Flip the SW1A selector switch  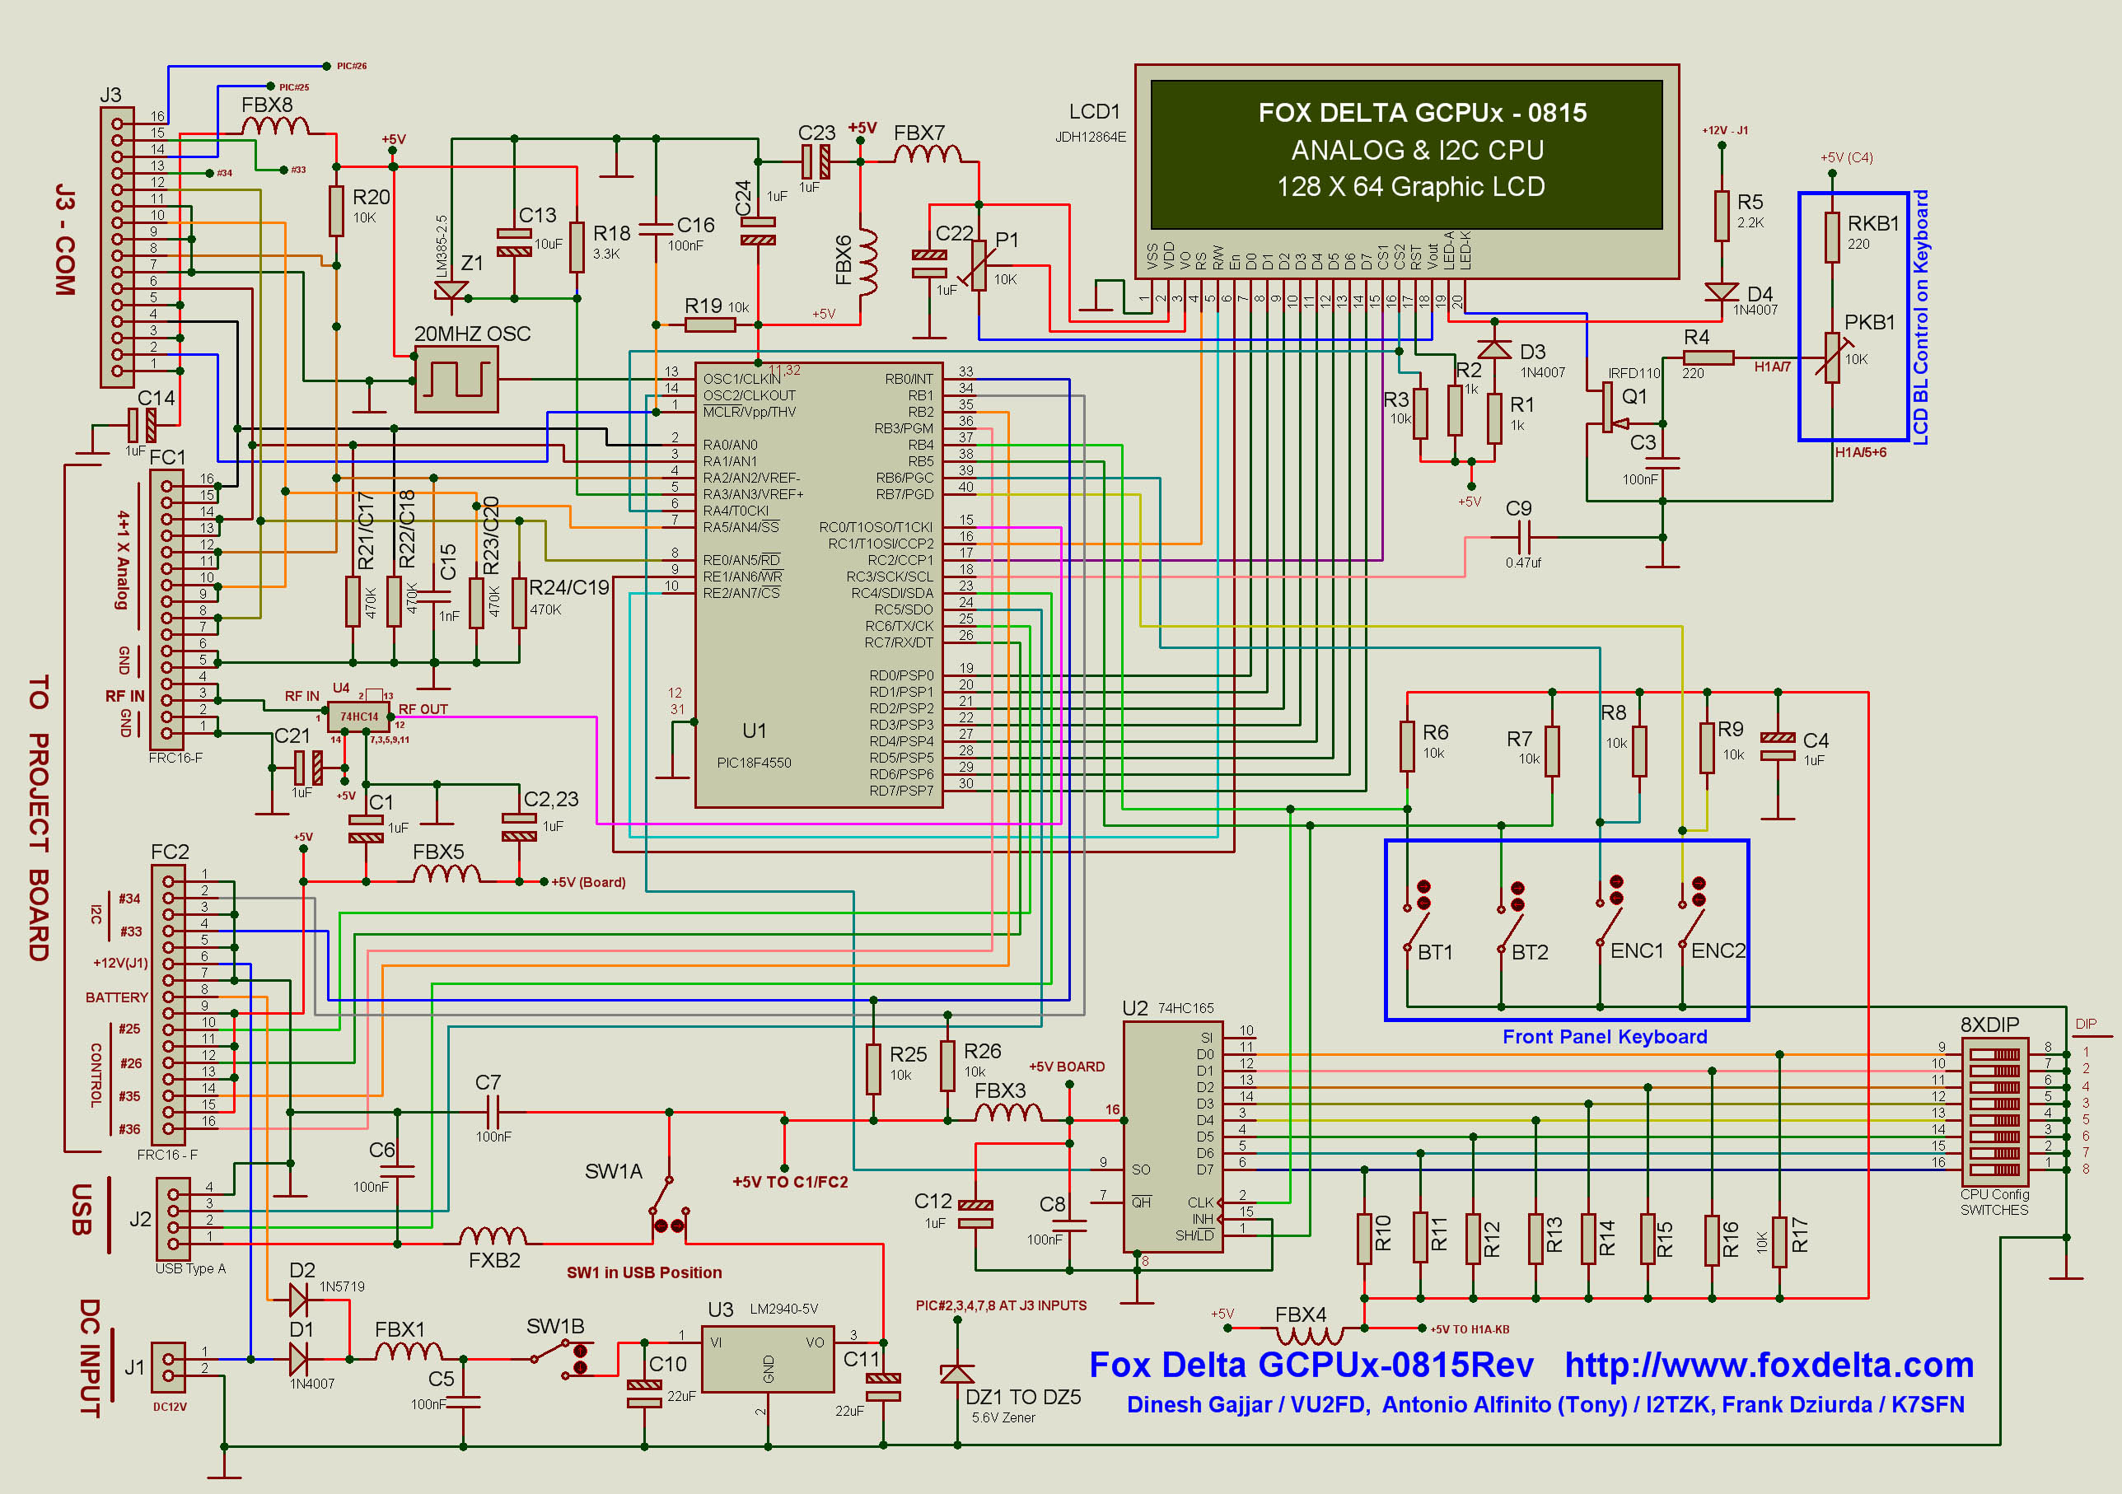[667, 1205]
